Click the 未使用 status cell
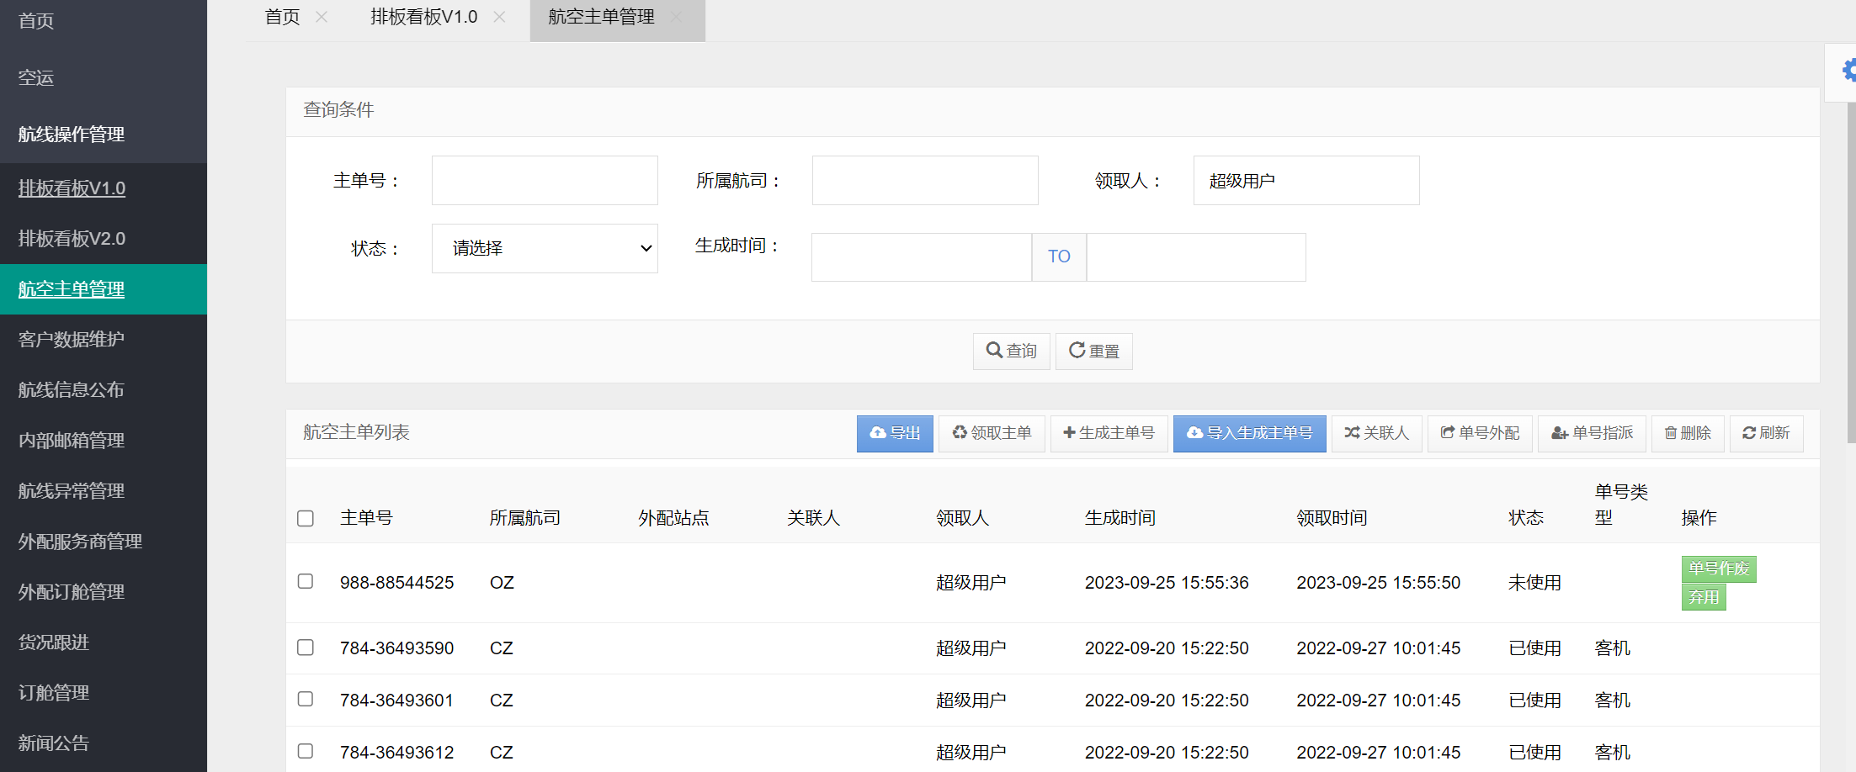This screenshot has height=772, width=1856. pyautogui.click(x=1534, y=583)
